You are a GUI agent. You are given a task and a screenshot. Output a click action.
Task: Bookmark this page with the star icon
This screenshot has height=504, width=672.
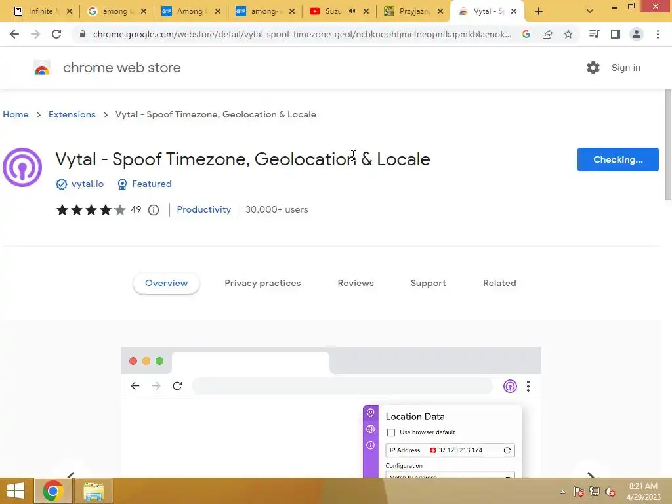[x=568, y=34]
